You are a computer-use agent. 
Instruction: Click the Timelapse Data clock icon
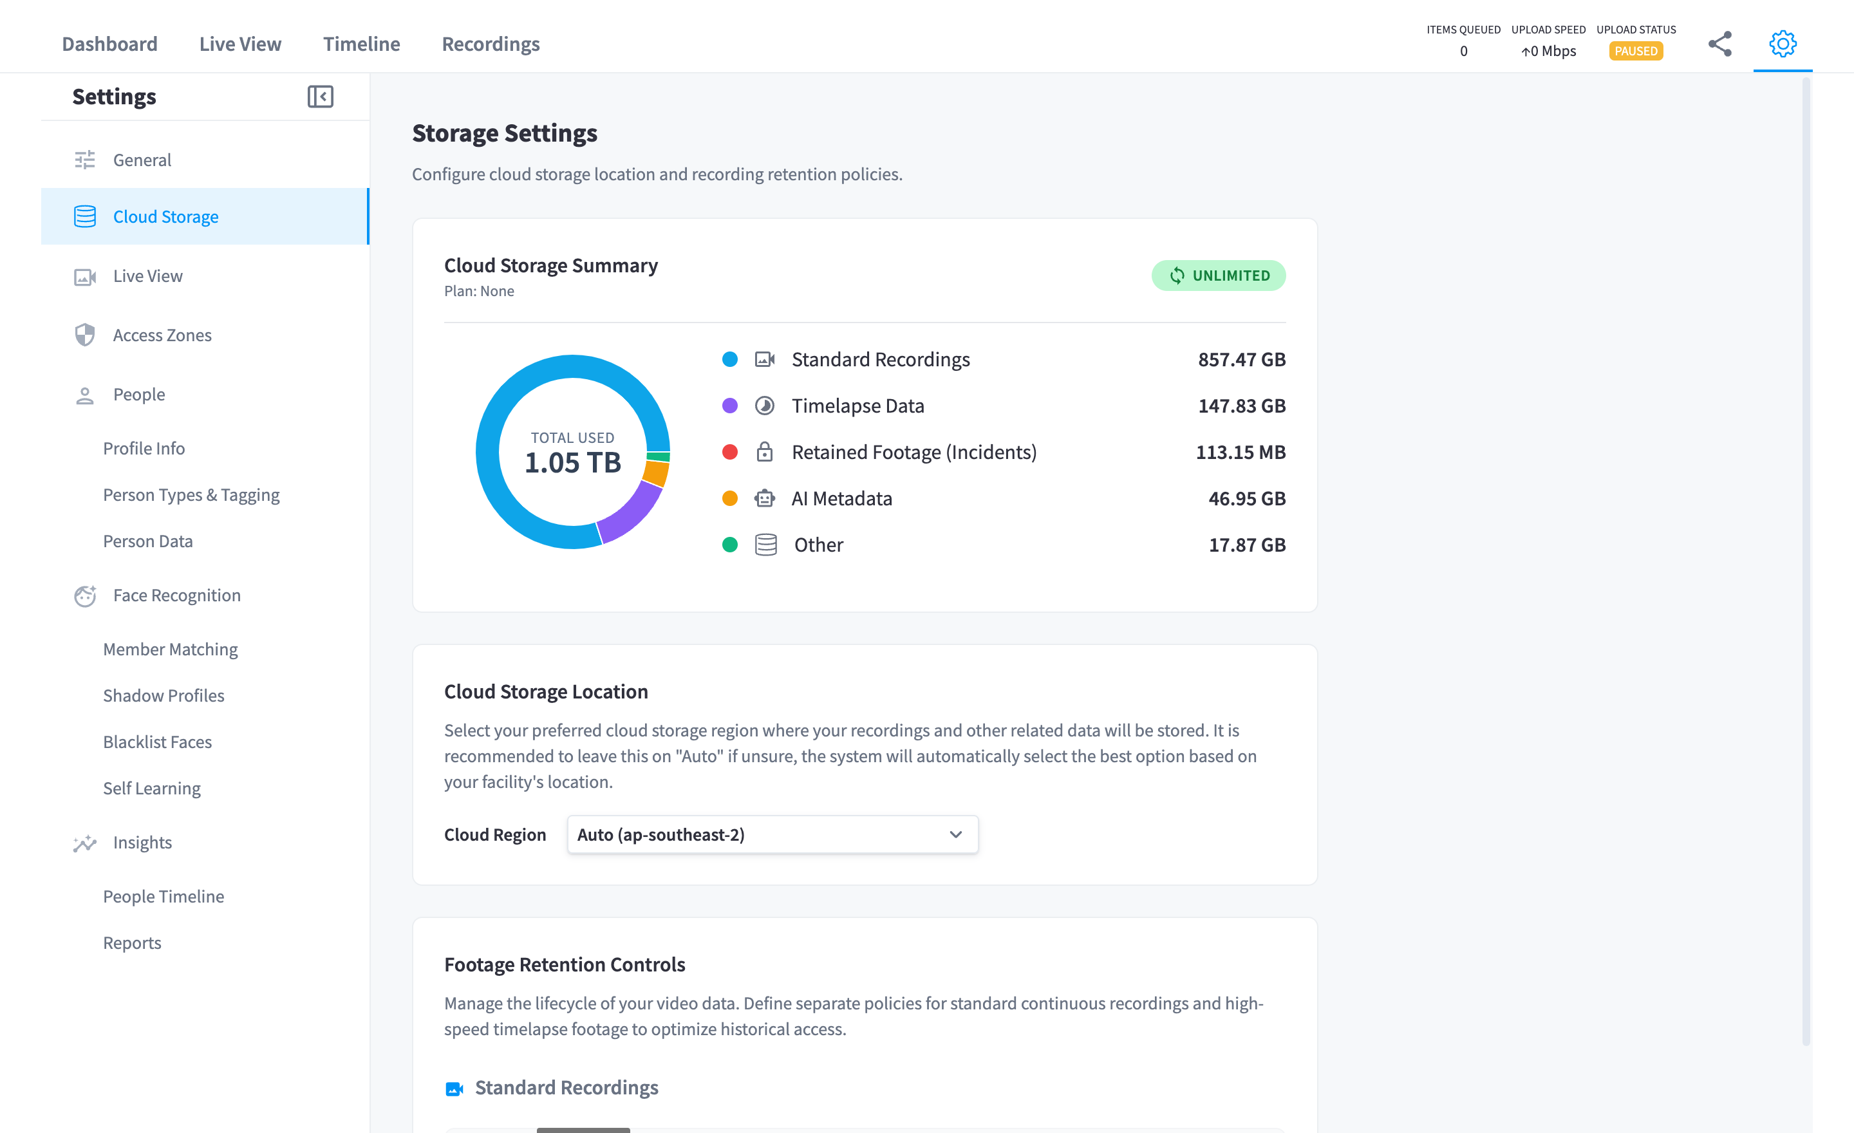765,406
